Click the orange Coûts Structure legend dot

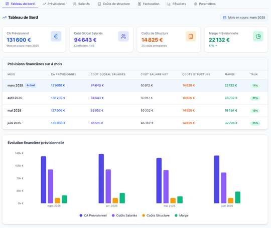coord(144,215)
